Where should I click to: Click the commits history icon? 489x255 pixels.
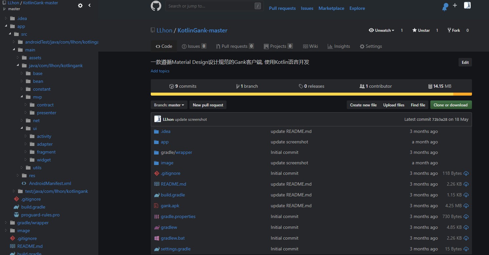click(x=171, y=86)
